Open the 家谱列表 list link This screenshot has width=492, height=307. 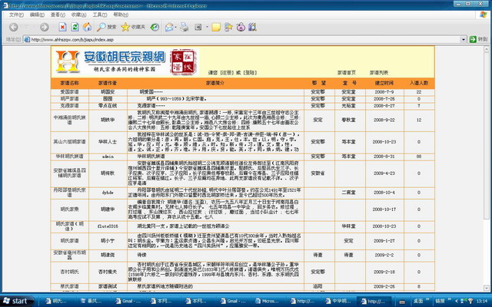pyautogui.click(x=379, y=72)
